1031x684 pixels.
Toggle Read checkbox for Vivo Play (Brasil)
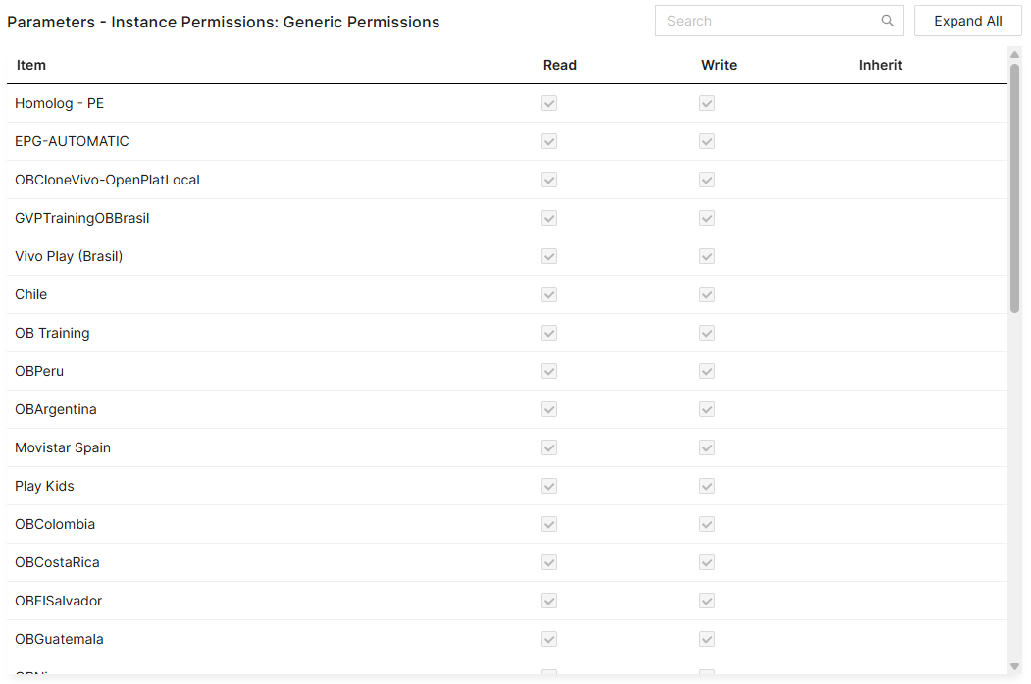pyautogui.click(x=549, y=256)
